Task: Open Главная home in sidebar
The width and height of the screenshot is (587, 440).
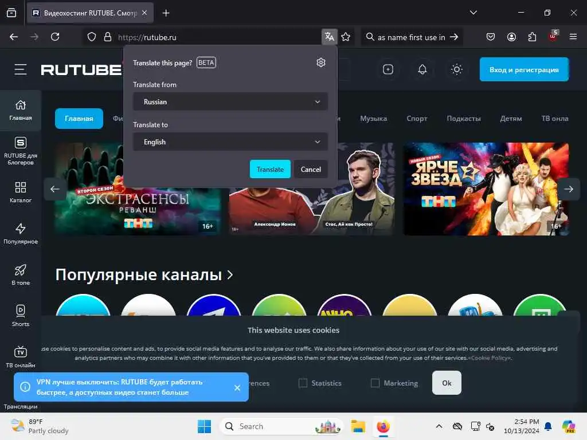Action: click(21, 111)
